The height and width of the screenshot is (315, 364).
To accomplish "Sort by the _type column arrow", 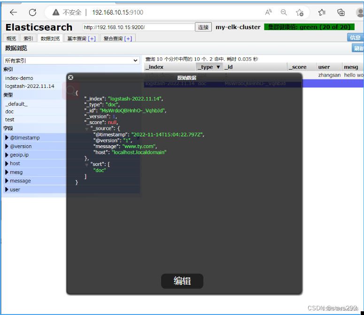I will (x=218, y=67).
